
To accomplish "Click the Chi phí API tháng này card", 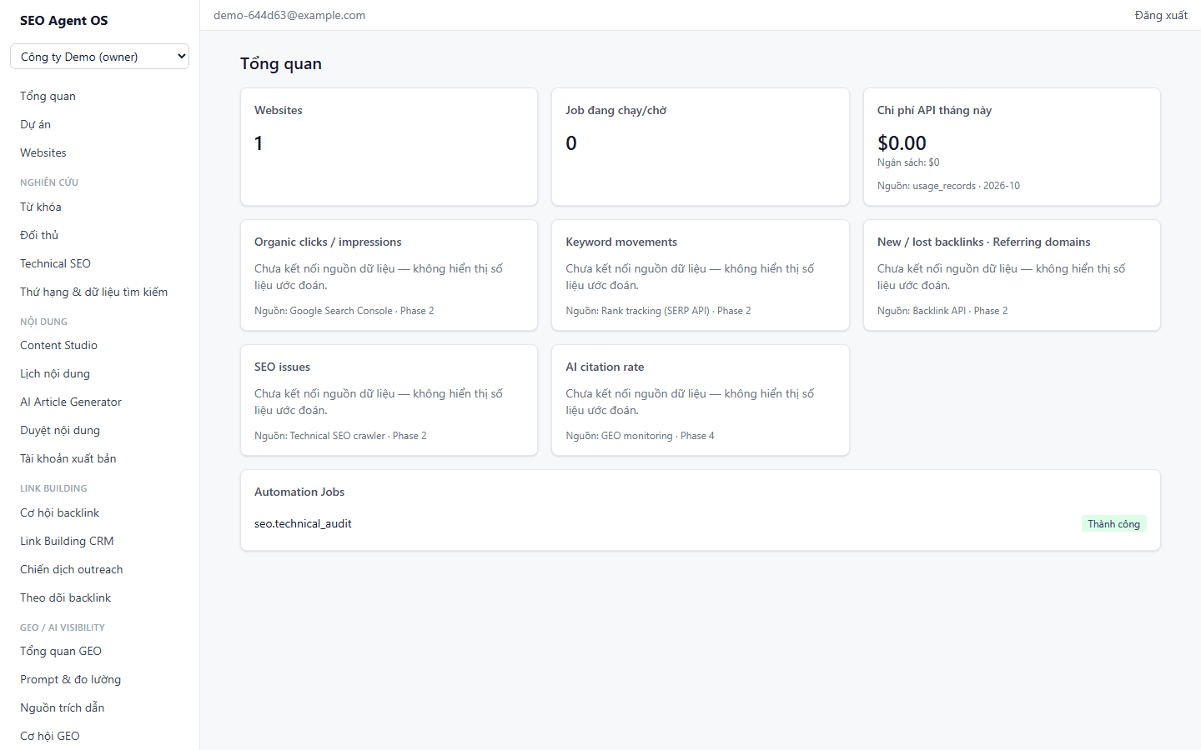I will click(x=1012, y=147).
